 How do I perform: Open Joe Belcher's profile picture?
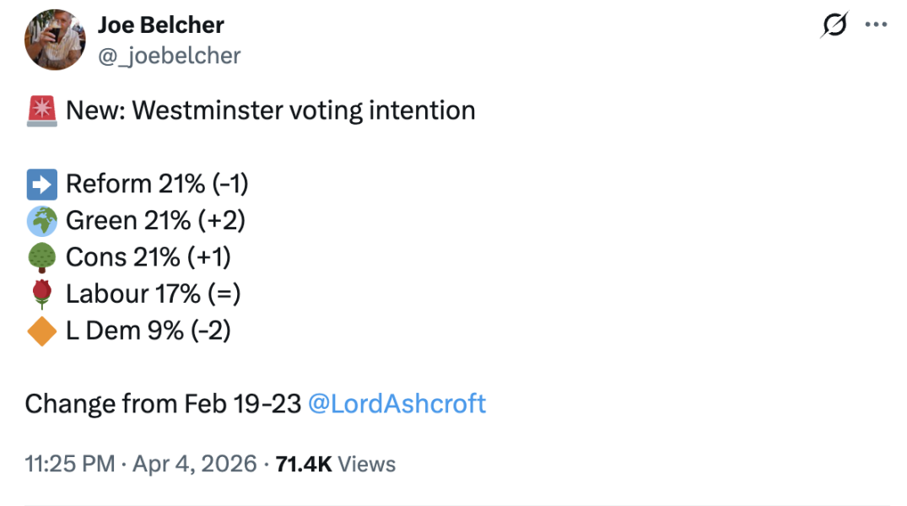pos(54,40)
